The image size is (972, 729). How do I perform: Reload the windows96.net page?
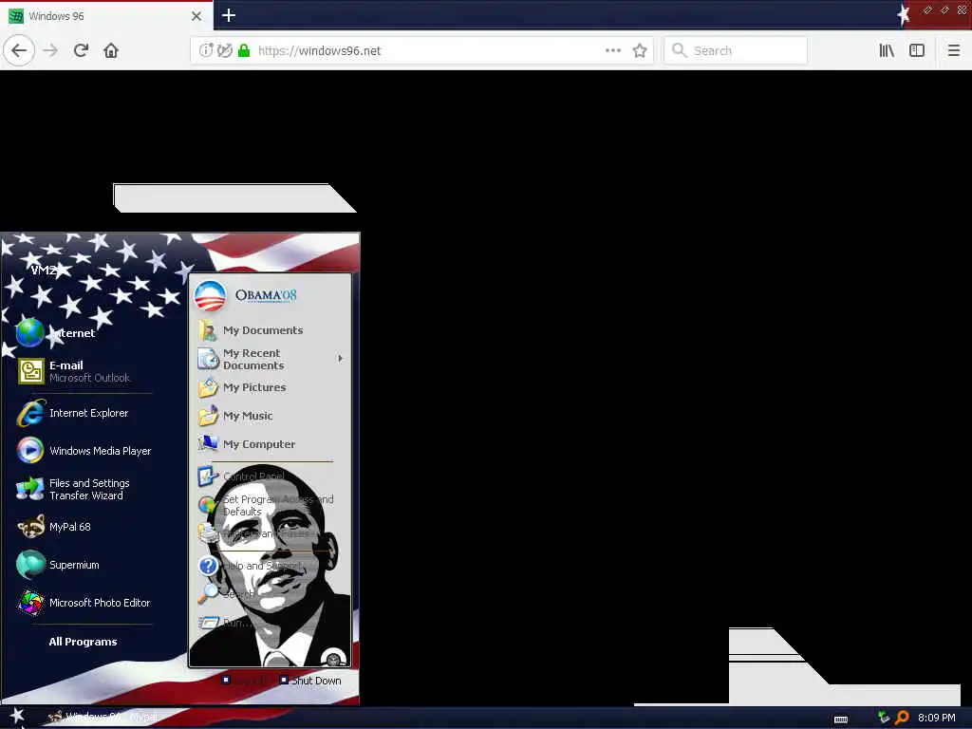[82, 50]
